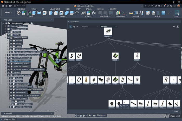Select the Press Pull tool
Image resolution: width=182 pixels, height=121 pixels.
pos(51,13)
